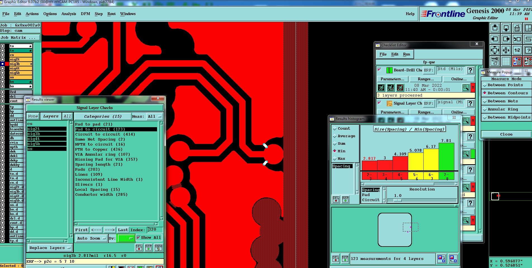Open Board-Drill Check results magnifier icon
Image resolution: width=532 pixels, height=268 pixels.
(466, 88)
